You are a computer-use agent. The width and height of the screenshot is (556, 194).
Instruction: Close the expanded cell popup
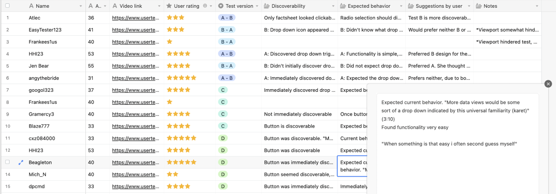coord(548,84)
